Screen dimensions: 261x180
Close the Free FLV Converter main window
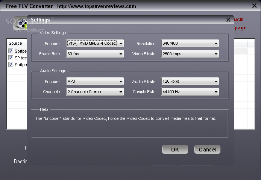[x=254, y=6]
